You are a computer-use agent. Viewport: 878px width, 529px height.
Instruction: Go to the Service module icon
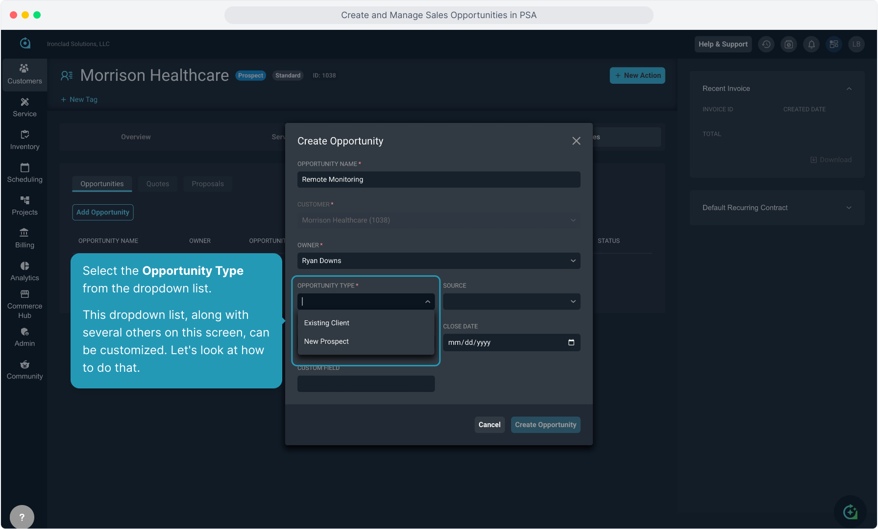[24, 107]
